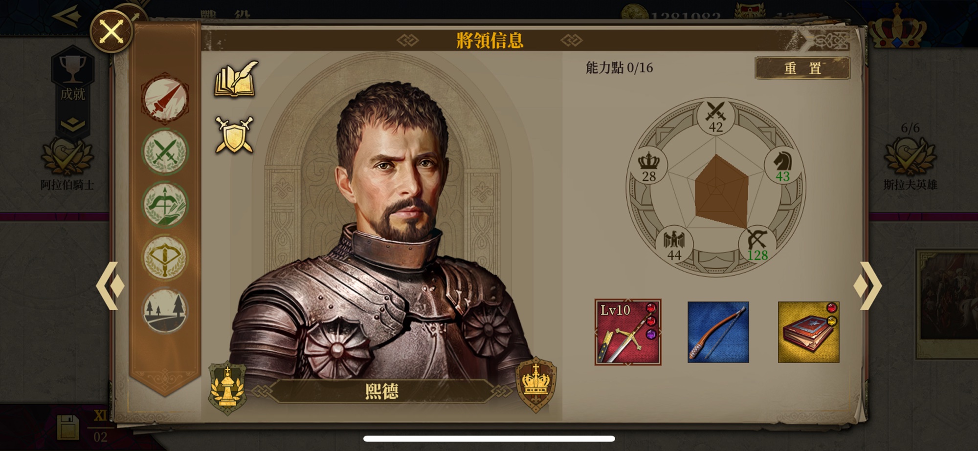
Task: Select the archer bow laurel skill medallion
Action: tap(165, 205)
